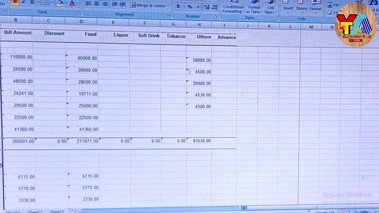The width and height of the screenshot is (379, 213).
Task: Select column H header
Action: point(199,24)
